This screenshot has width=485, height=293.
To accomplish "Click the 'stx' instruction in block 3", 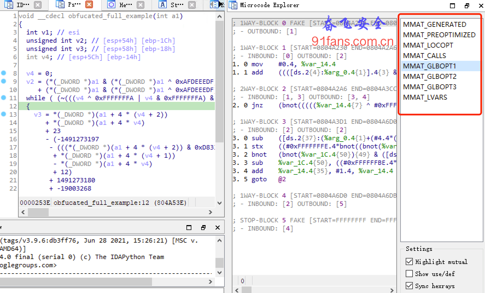I will (257, 146).
